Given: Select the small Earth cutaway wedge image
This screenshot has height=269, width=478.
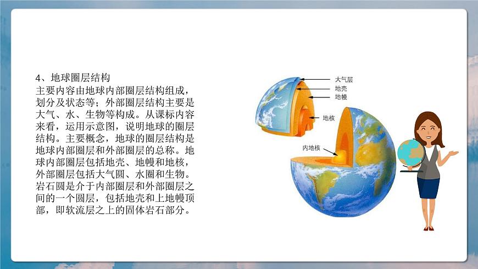Looking at the screenshot, I should pyautogui.click(x=285, y=107).
